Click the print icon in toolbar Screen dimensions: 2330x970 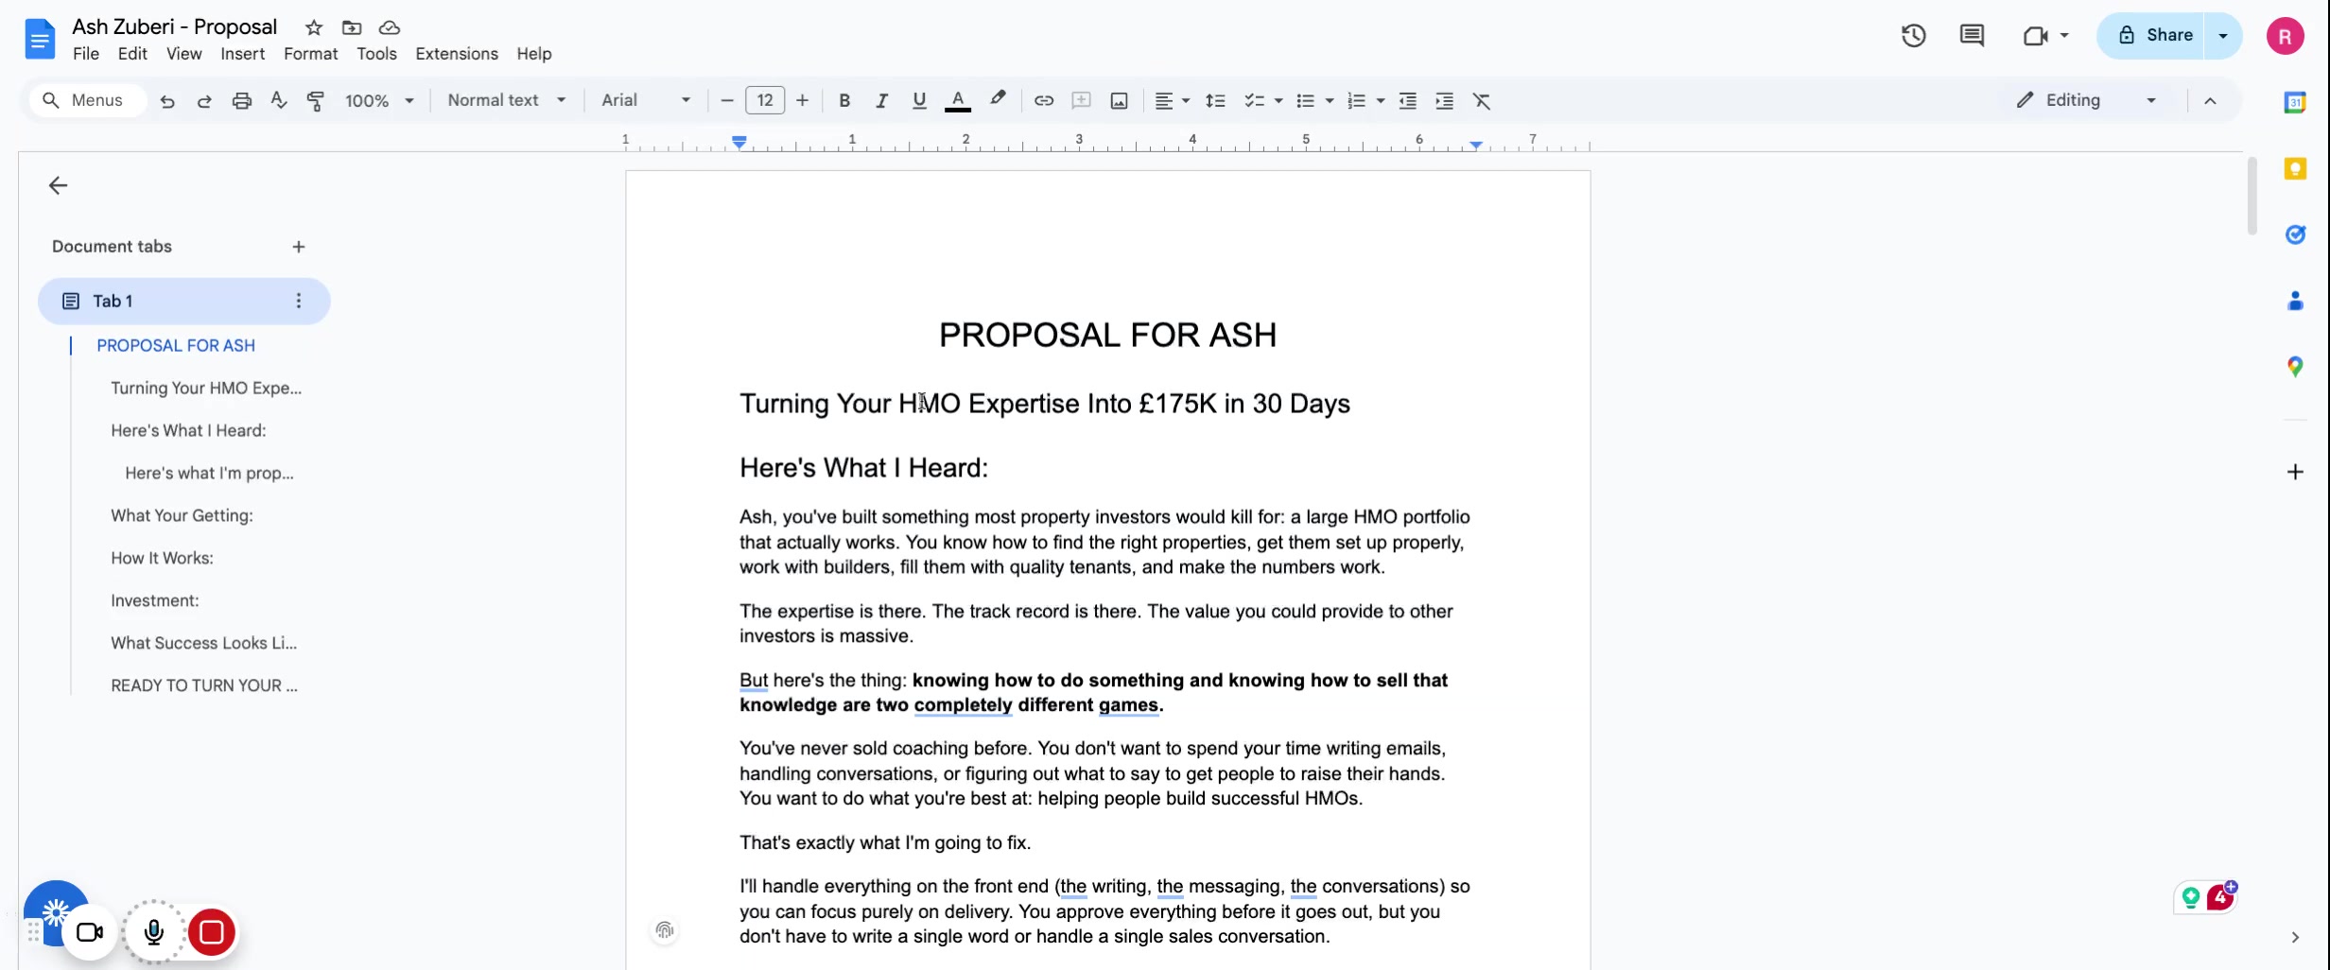coord(242,101)
